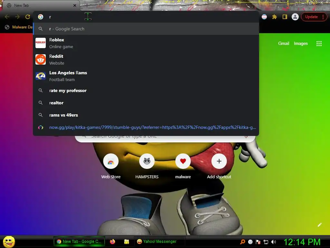
Task: Go back using the browser back arrow
Action: (x=7, y=17)
